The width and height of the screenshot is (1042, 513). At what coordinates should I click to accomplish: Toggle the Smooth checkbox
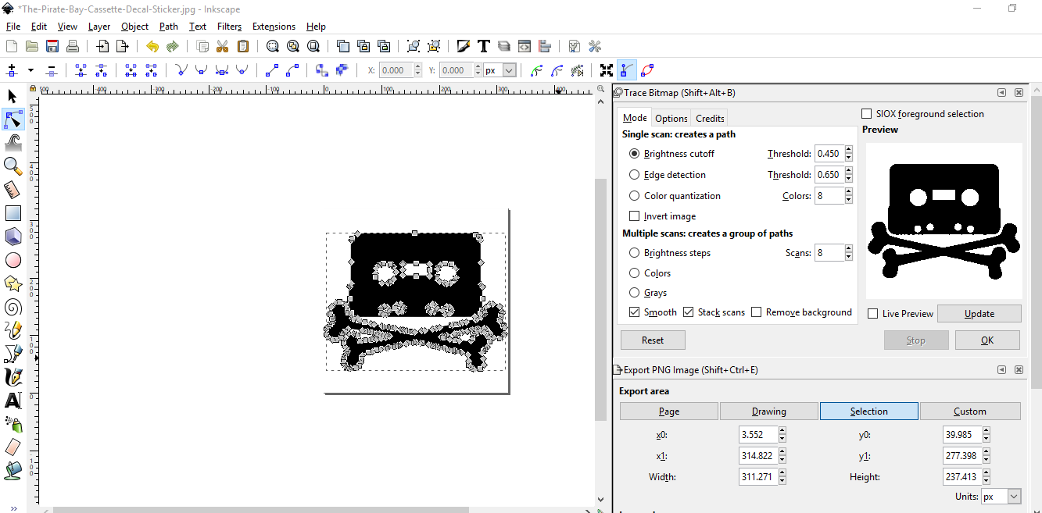click(x=634, y=312)
